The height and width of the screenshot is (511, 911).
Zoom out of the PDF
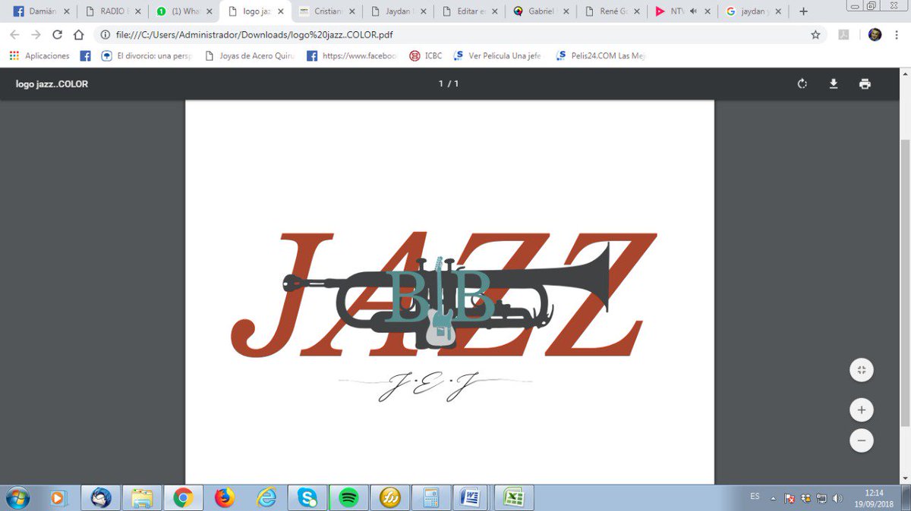862,440
